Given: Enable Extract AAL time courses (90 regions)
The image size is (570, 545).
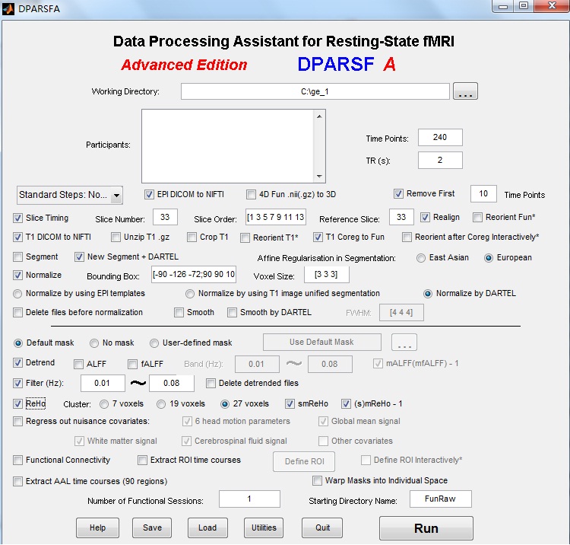Looking at the screenshot, I should coord(17,481).
